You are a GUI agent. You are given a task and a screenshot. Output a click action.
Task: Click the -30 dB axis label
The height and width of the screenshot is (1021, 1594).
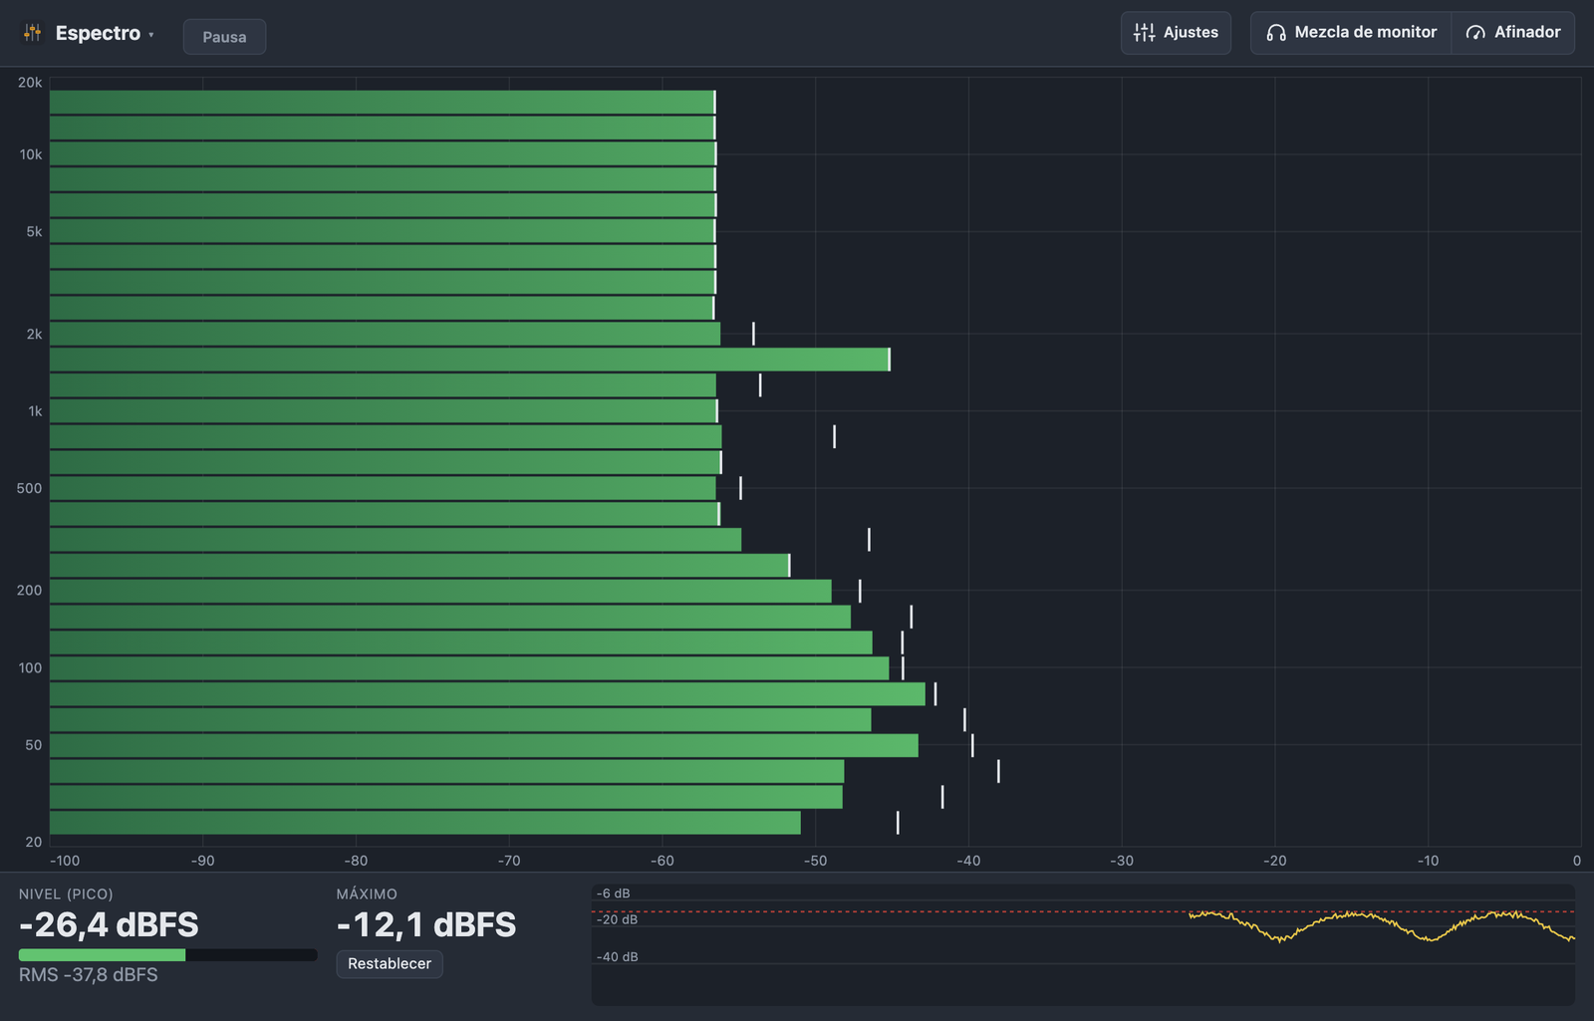pyautogui.click(x=1122, y=861)
